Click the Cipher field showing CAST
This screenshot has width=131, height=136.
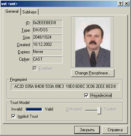47,60
